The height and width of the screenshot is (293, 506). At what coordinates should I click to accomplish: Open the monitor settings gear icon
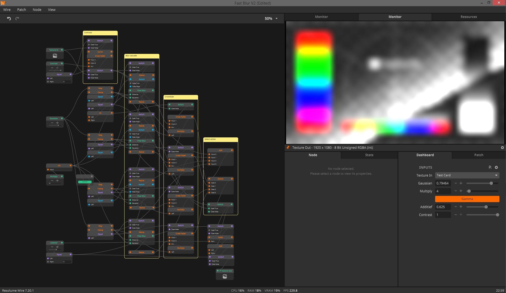pyautogui.click(x=502, y=147)
